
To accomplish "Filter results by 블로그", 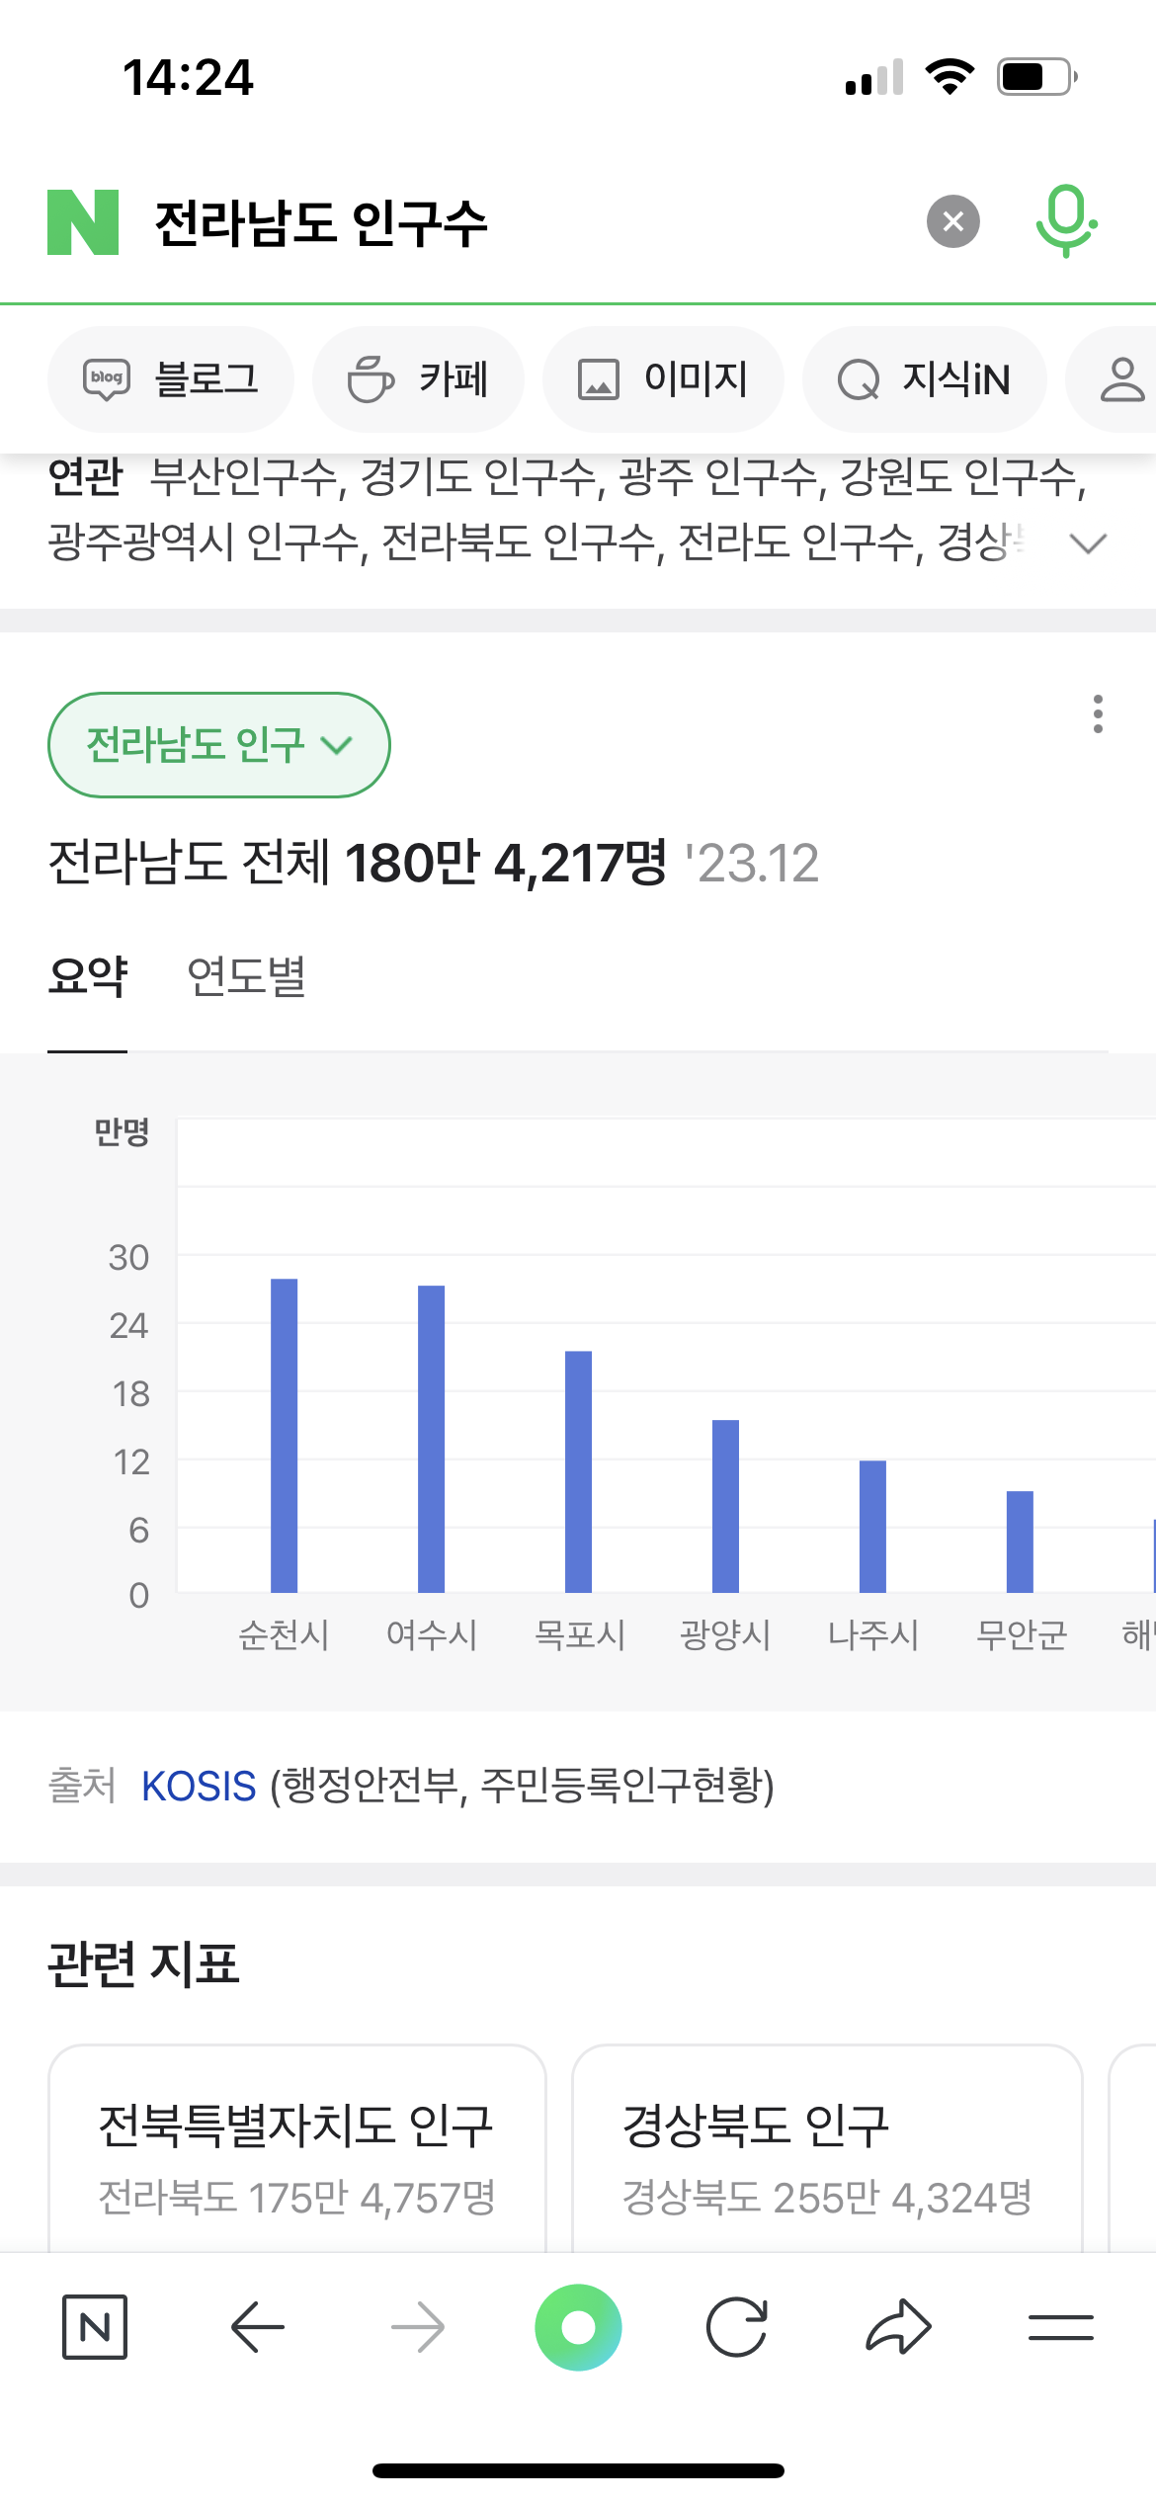I will (171, 379).
